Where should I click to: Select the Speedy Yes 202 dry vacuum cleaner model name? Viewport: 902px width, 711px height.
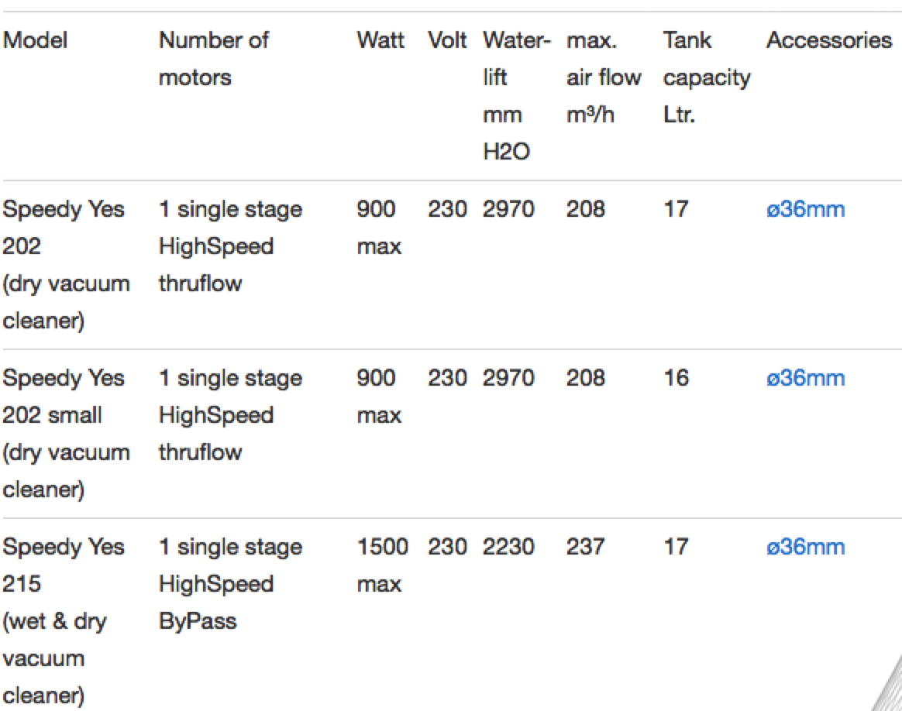tap(66, 264)
